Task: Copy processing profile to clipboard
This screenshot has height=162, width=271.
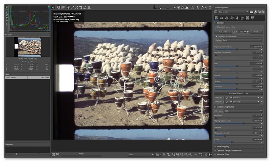Action: (259, 12)
